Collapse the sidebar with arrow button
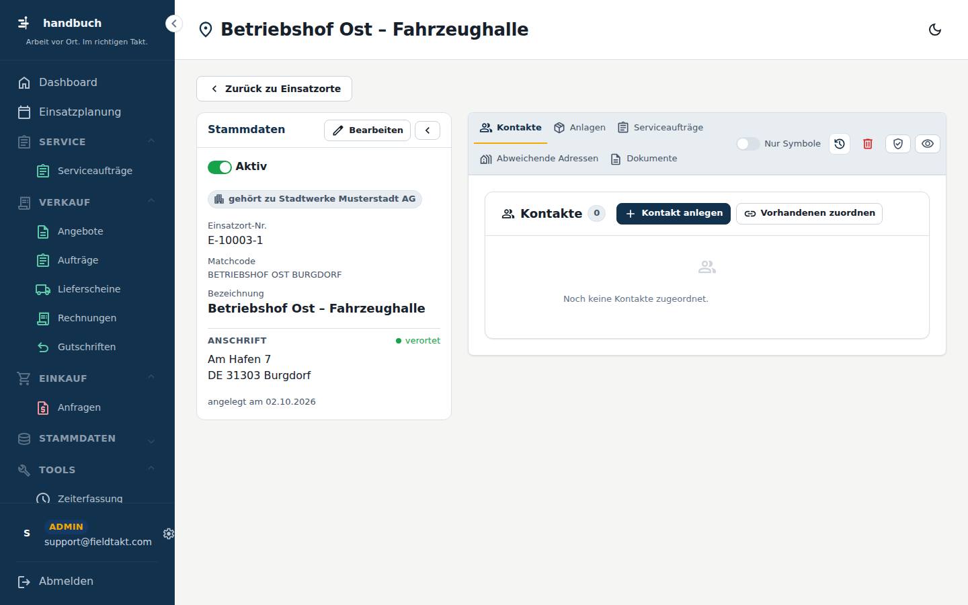The width and height of the screenshot is (968, 605). 173,24
